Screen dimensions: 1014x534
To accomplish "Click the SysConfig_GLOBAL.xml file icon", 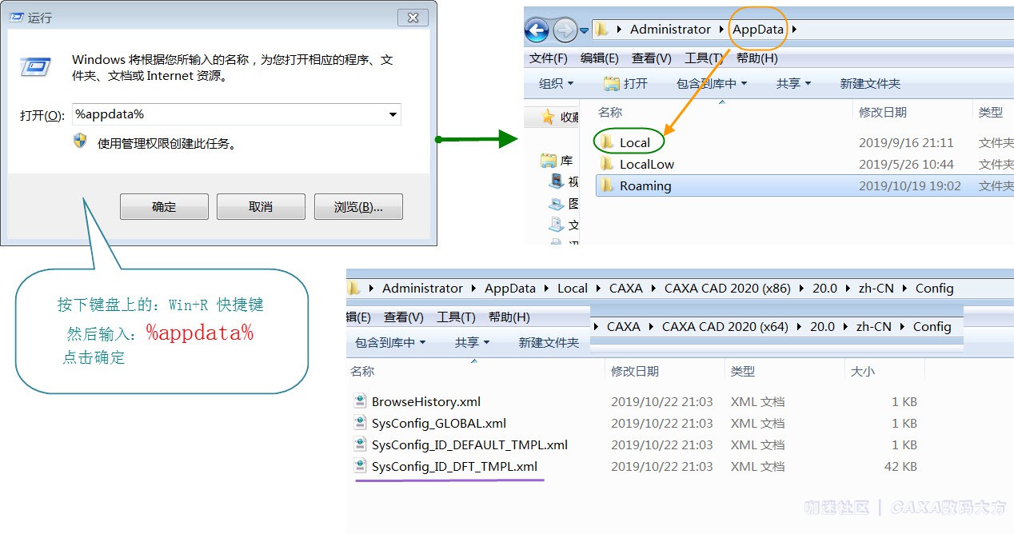I will pyautogui.click(x=360, y=423).
